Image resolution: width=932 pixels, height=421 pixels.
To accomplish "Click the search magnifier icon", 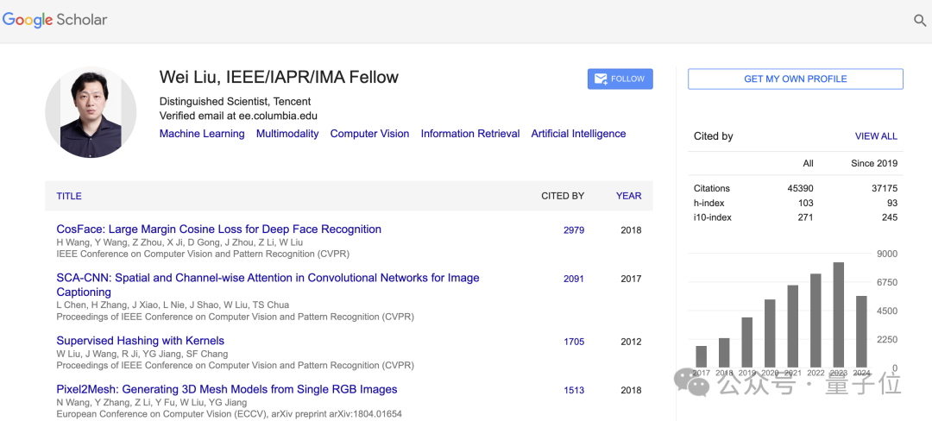I will [920, 21].
